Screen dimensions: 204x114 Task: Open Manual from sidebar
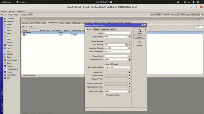tap(9, 72)
